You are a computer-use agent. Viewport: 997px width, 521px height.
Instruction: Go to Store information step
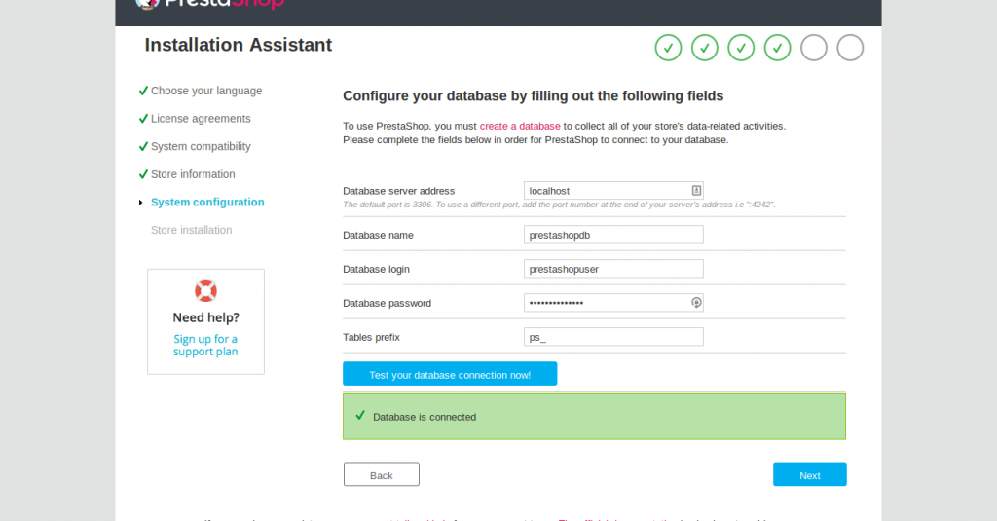[193, 174]
